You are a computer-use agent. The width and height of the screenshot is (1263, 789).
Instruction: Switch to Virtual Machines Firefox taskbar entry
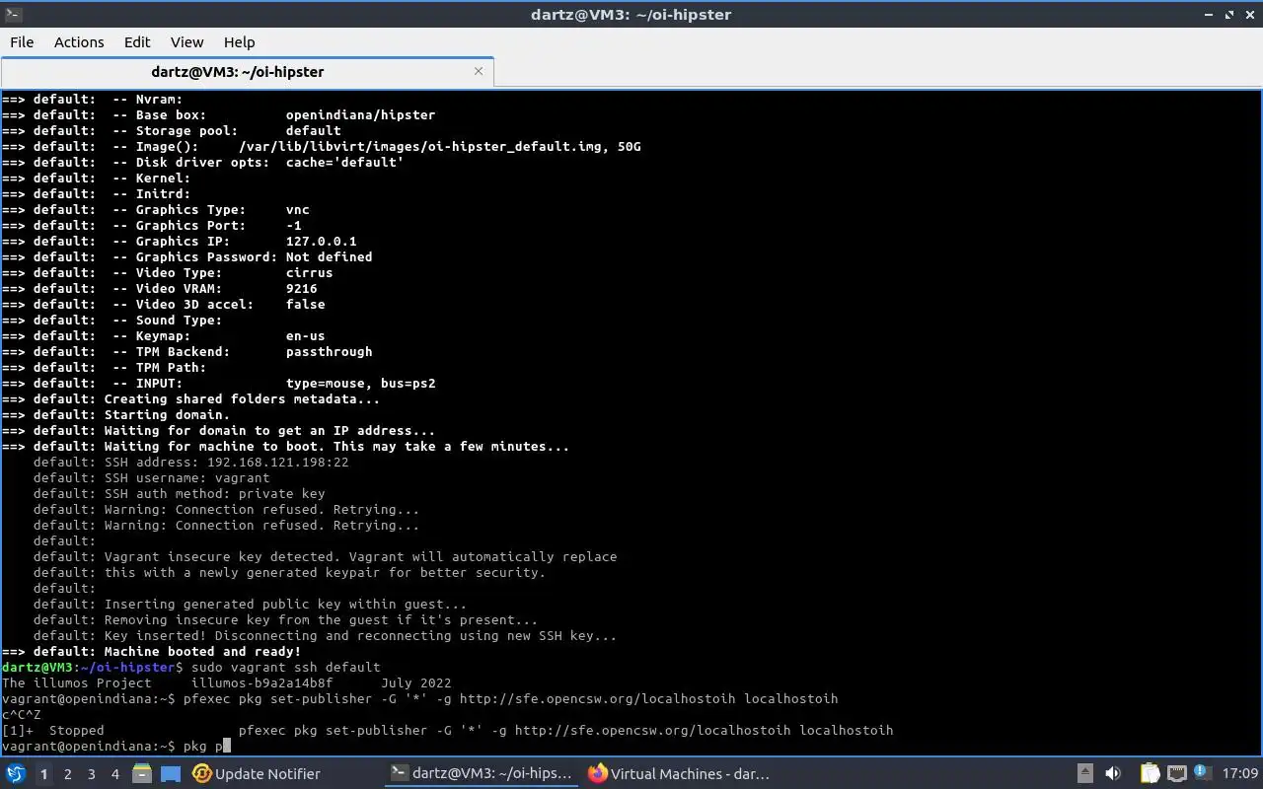click(678, 774)
